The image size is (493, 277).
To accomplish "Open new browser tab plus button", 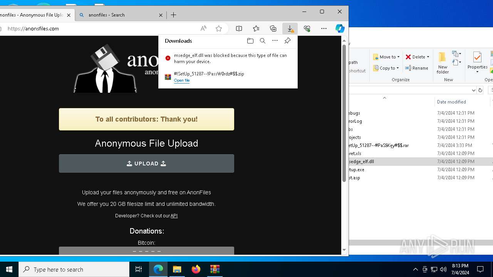I will click(x=174, y=15).
